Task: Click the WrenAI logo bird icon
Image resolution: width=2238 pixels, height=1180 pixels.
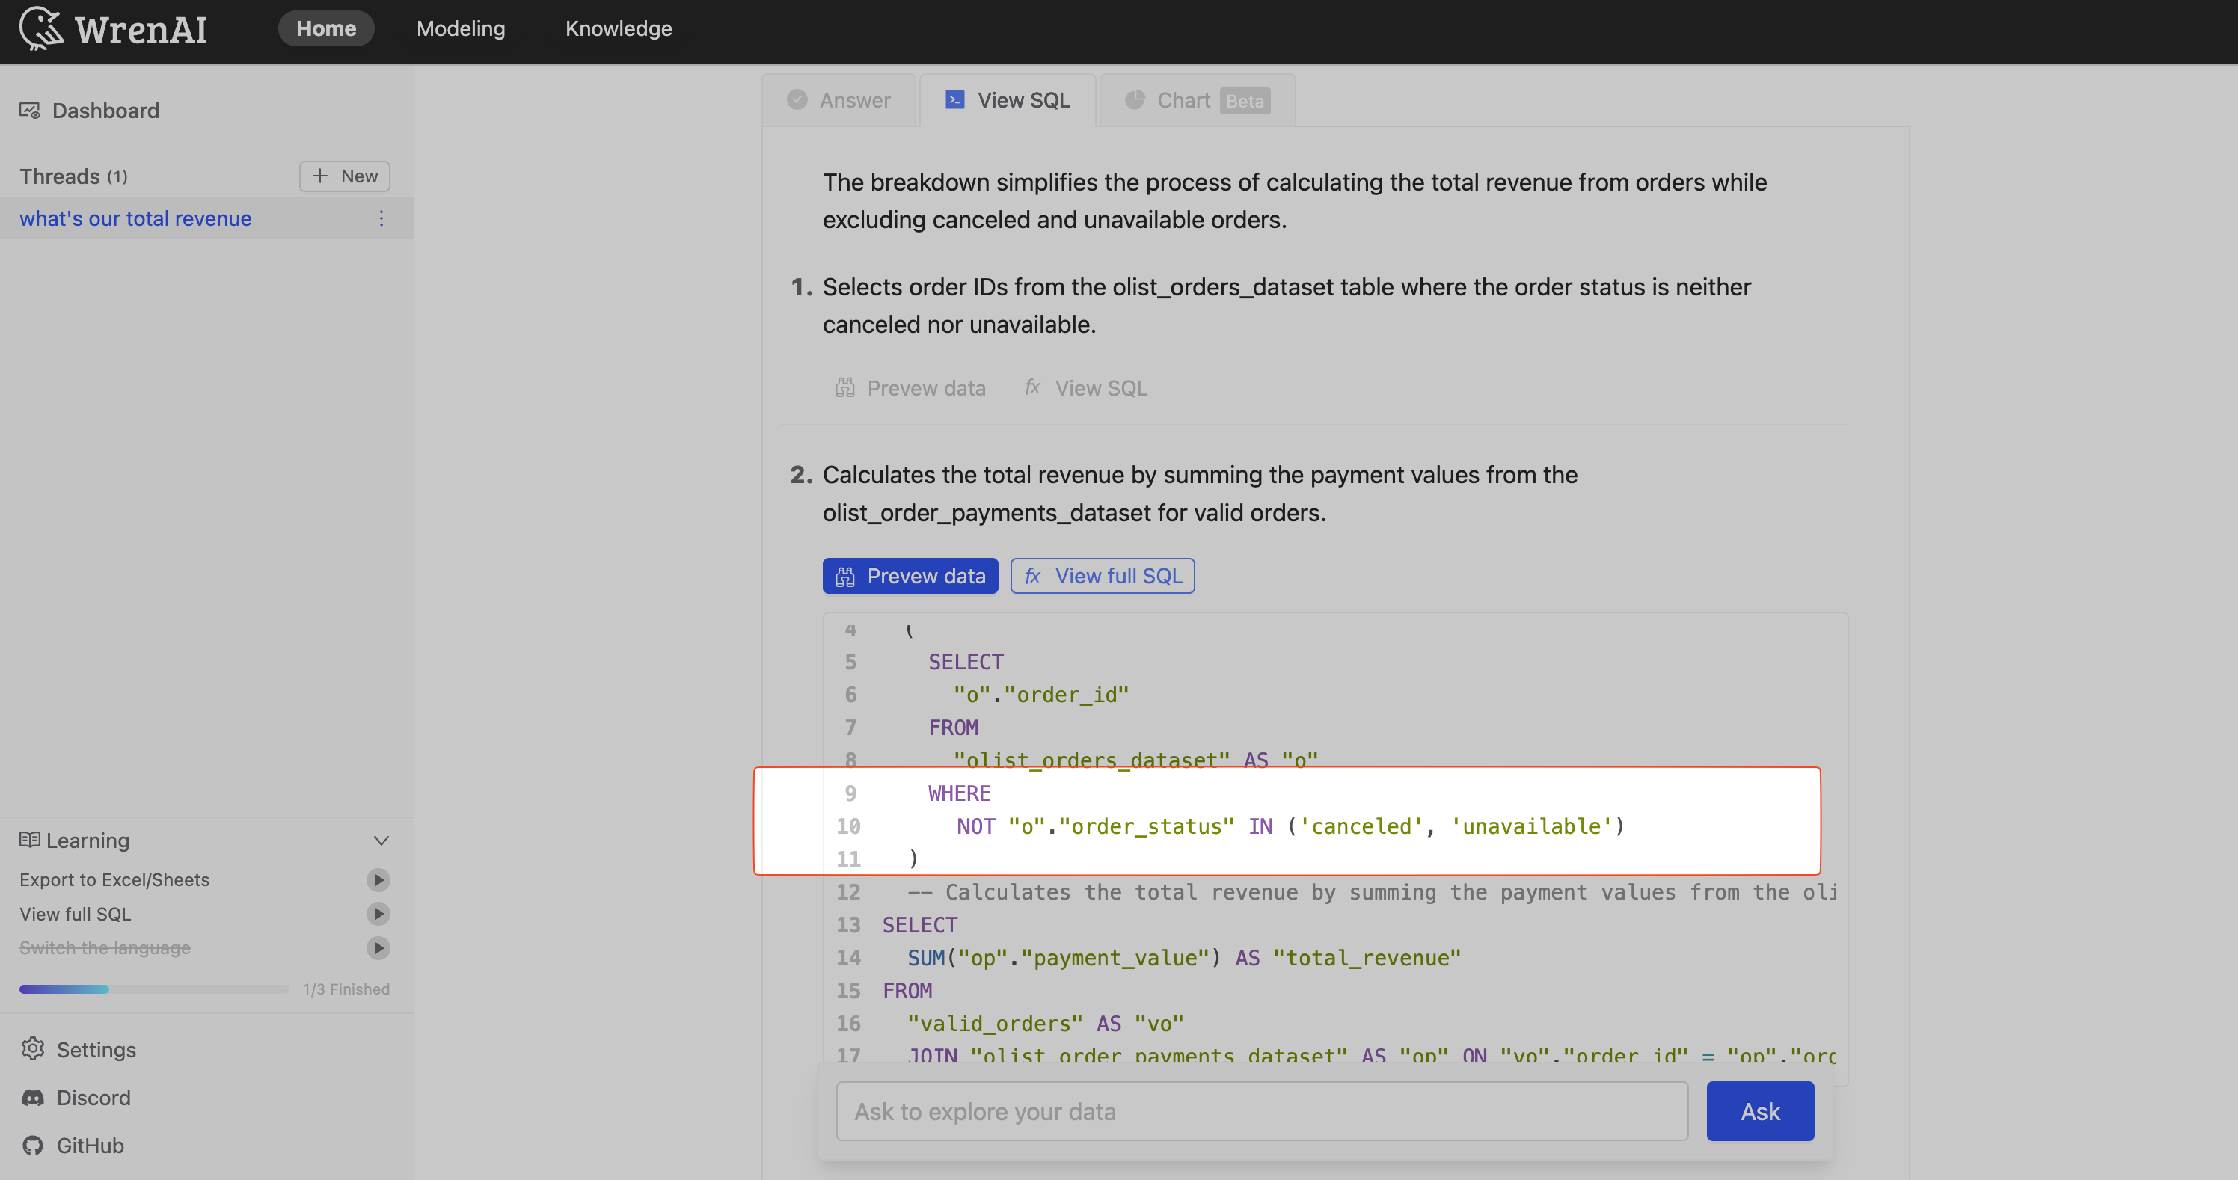Action: point(41,28)
